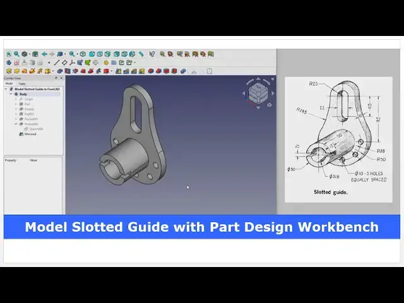Select the Body item in tree
The image size is (404, 303).
pyautogui.click(x=23, y=94)
